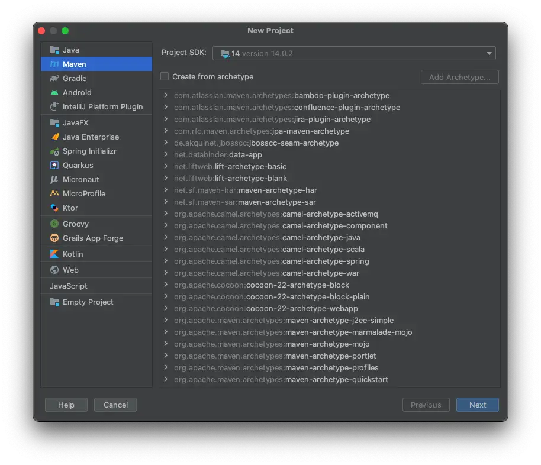Expand jbosscc-seam-archetype chevron
Viewport: 541px width, 465px height.
click(166, 143)
